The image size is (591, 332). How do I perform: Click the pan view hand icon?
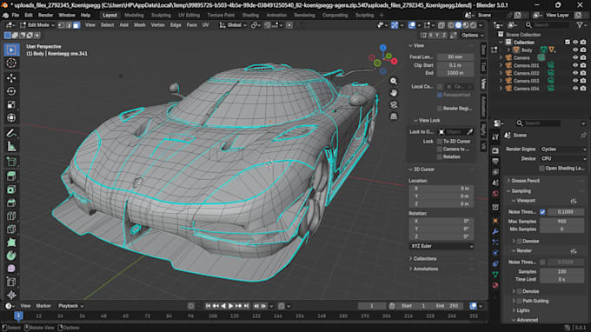(394, 93)
